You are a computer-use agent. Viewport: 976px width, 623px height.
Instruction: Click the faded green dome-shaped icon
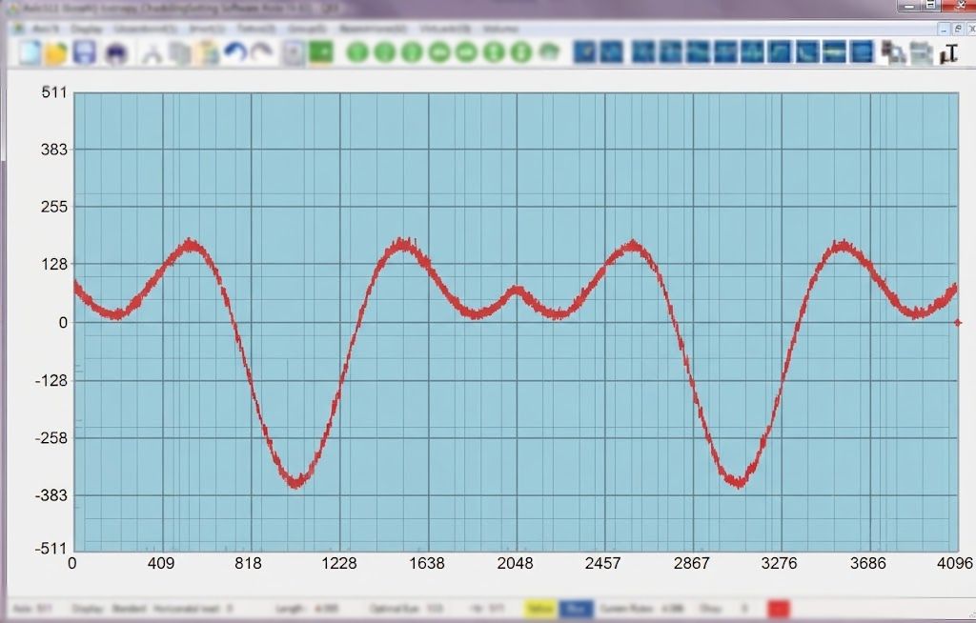(549, 52)
